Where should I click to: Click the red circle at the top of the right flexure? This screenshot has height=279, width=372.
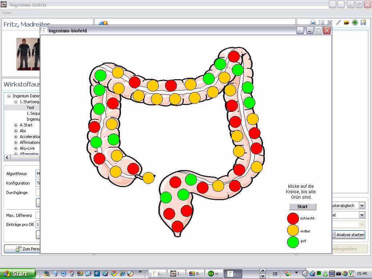click(234, 56)
